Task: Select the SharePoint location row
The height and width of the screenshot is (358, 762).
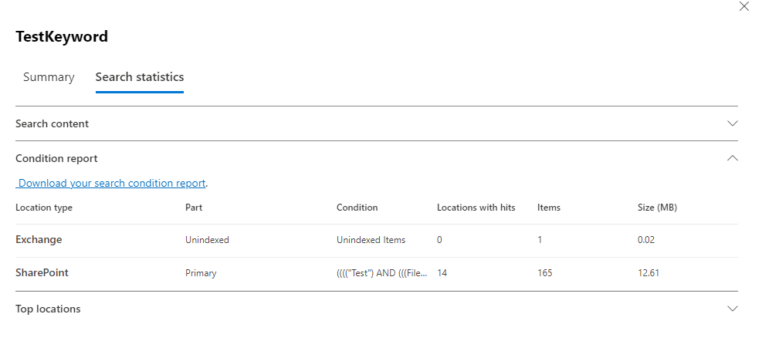Action: point(42,273)
